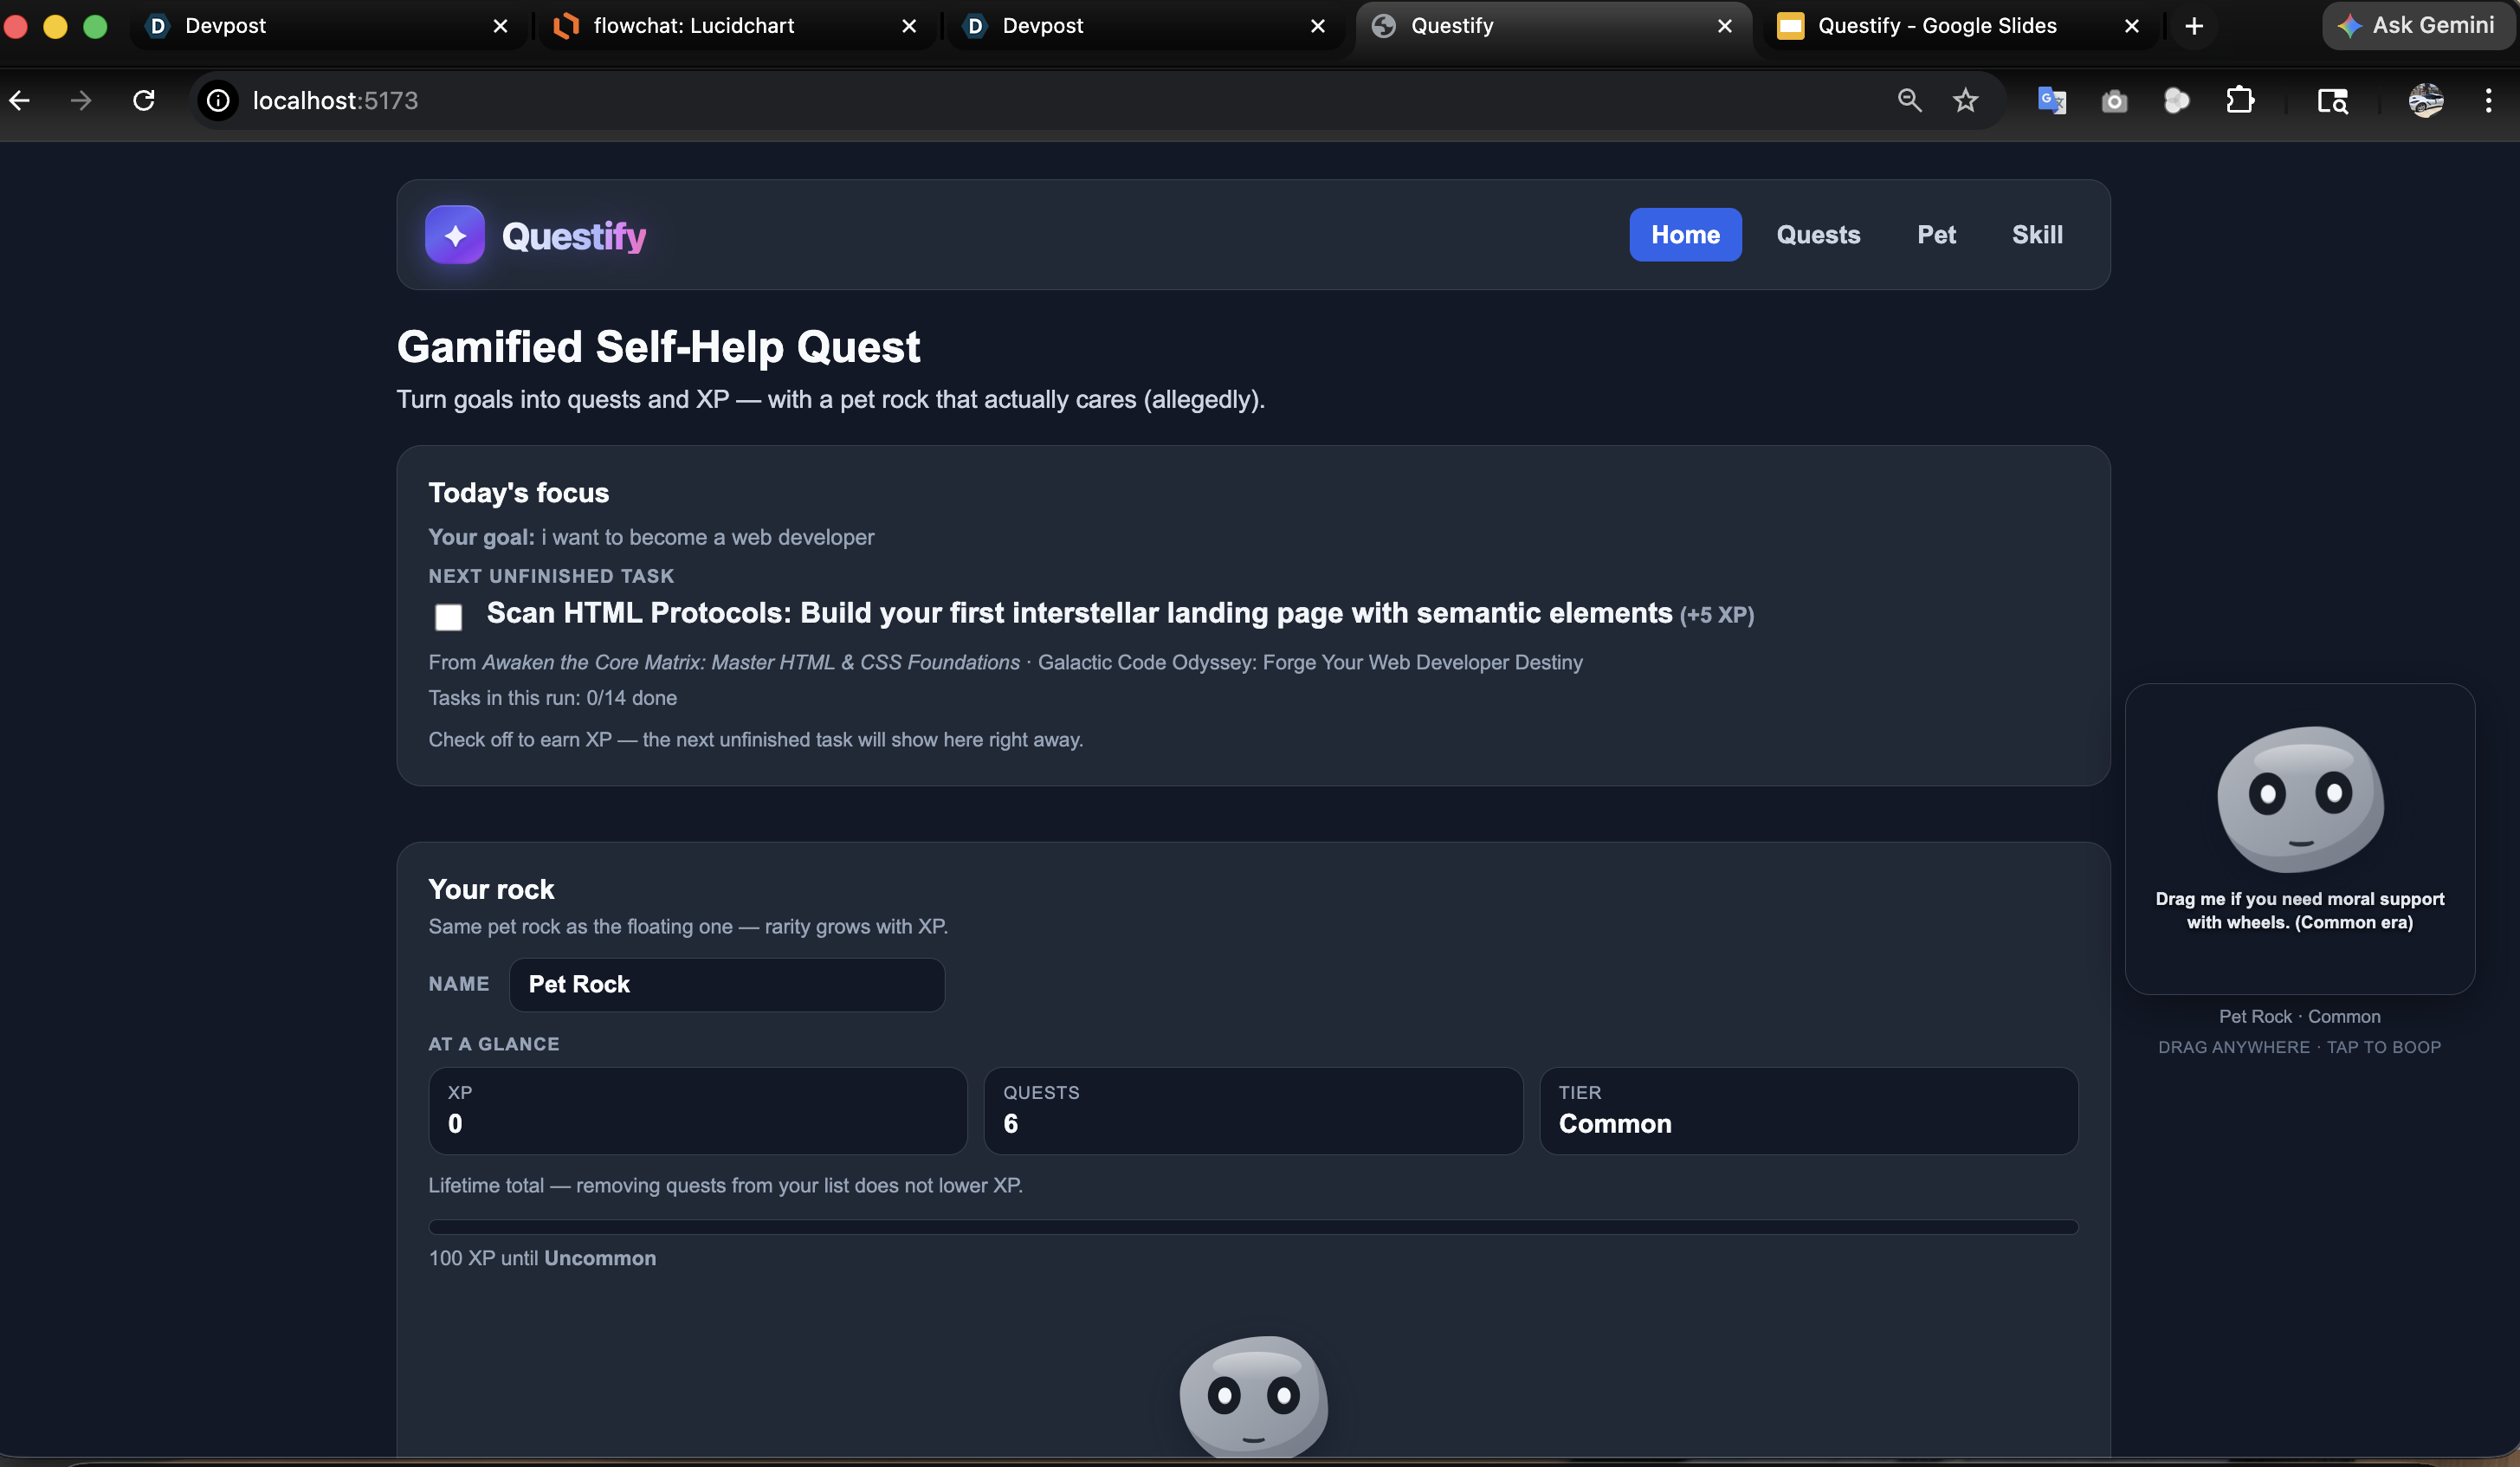Click the Home navigation button
Image resolution: width=2520 pixels, height=1467 pixels.
(x=1685, y=235)
